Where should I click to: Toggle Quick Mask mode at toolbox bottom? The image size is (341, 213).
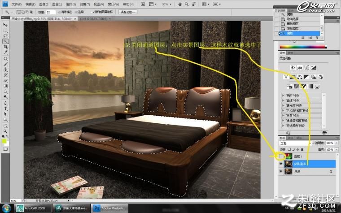tap(5, 149)
